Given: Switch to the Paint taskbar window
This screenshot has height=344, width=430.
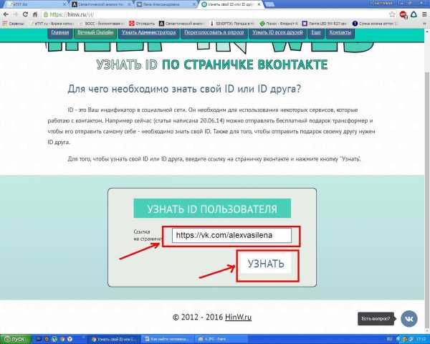Looking at the screenshot, I should point(221,339).
